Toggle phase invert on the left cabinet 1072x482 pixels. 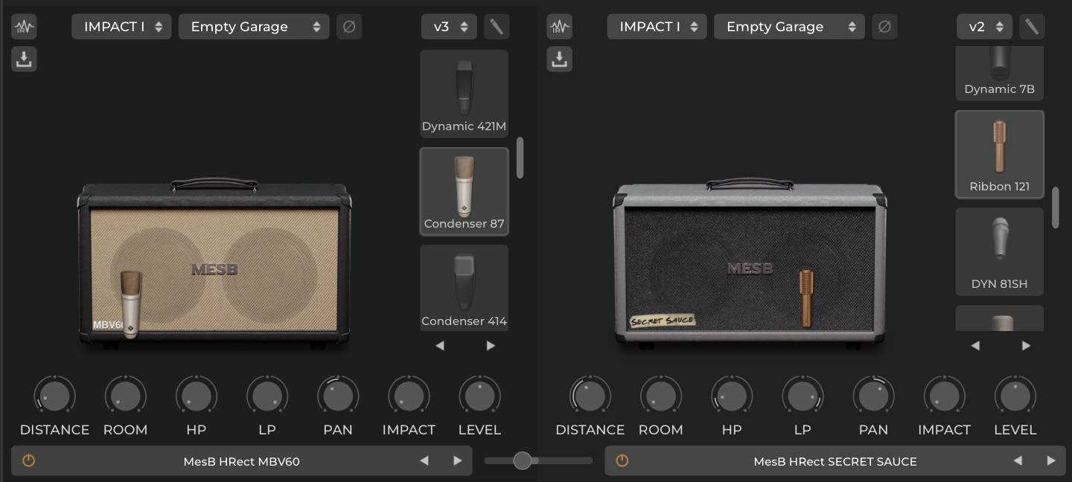[348, 27]
